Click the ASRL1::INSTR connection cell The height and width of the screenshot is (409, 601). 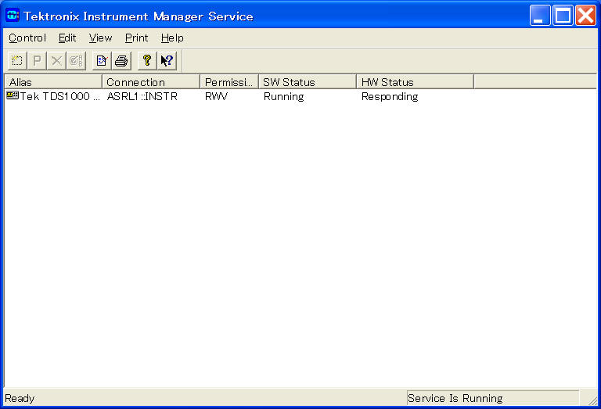142,96
